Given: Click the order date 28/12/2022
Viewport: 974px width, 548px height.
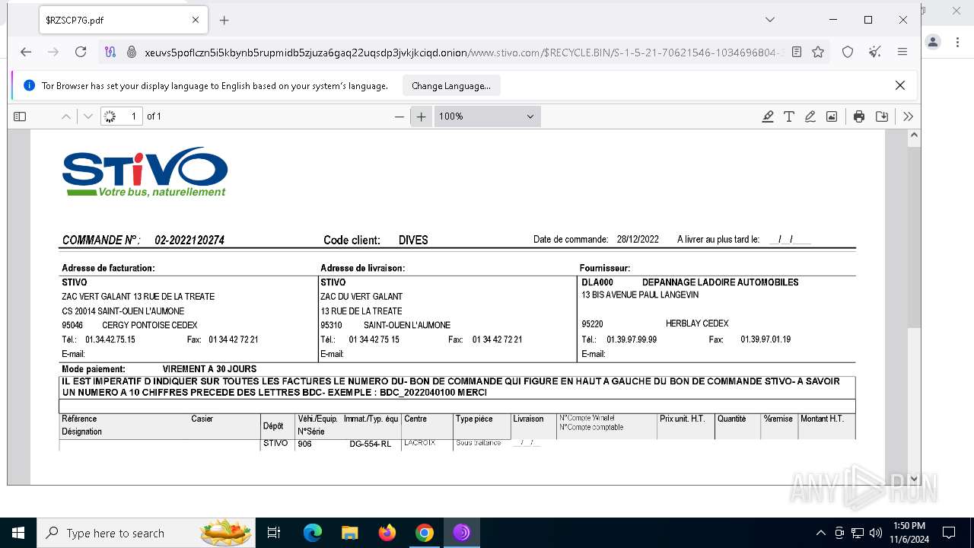Looking at the screenshot, I should (x=638, y=239).
